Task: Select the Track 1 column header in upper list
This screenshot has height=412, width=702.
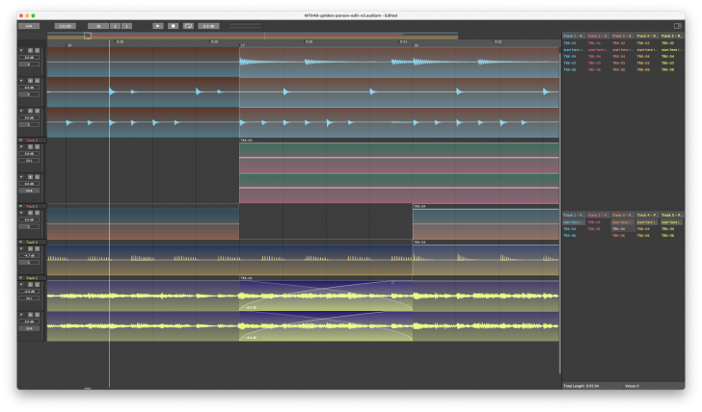Action: (574, 36)
